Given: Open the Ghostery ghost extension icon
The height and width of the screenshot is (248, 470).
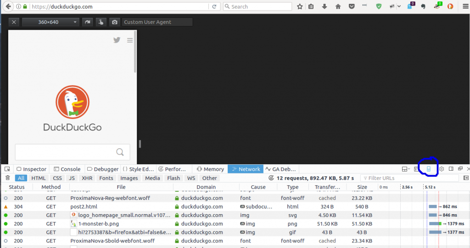Looking at the screenshot, I should pos(409,6).
